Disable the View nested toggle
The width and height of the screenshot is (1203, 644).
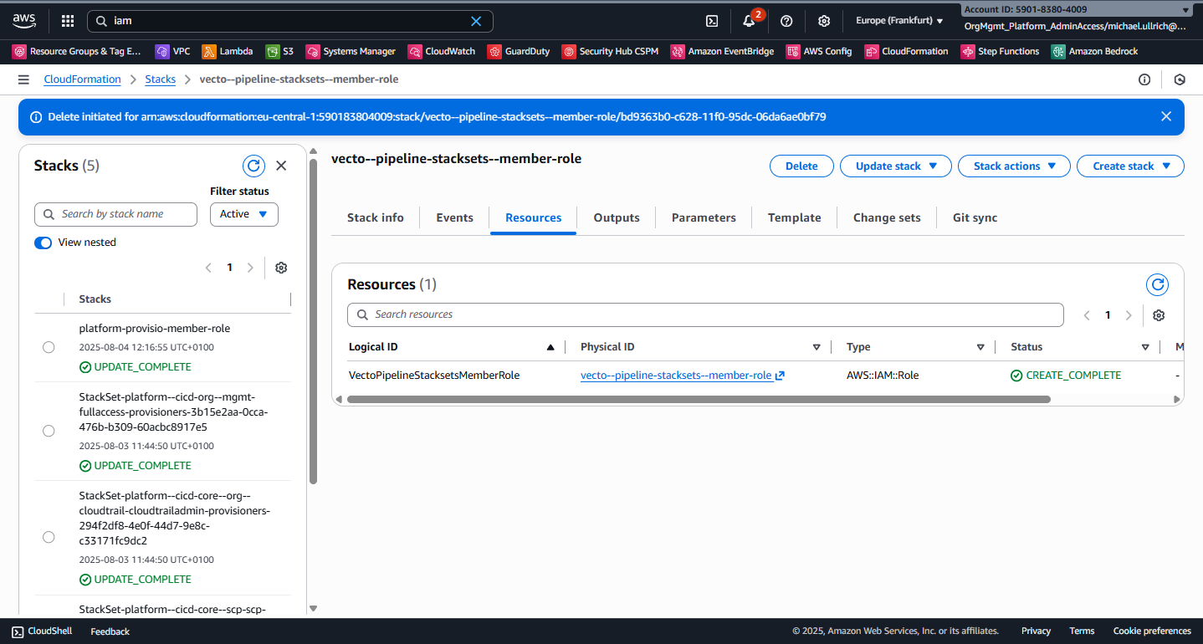(43, 242)
